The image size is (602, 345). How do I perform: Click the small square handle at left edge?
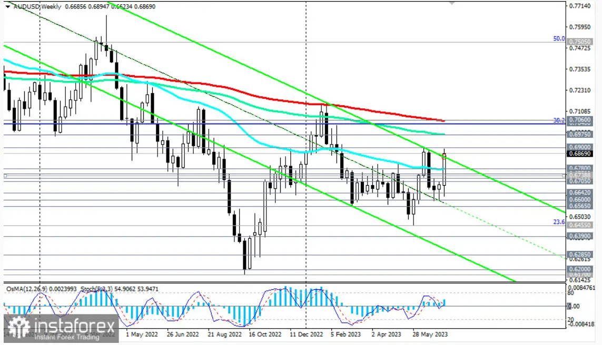pos(5,175)
